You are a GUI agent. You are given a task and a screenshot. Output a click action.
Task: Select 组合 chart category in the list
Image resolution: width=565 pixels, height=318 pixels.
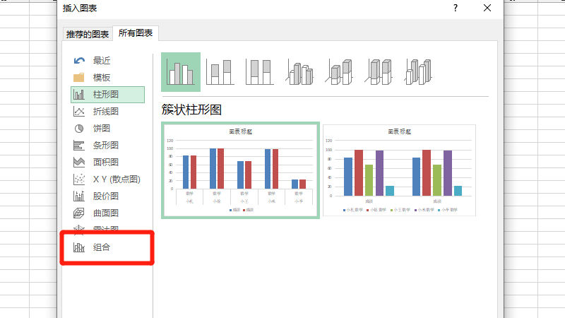101,247
